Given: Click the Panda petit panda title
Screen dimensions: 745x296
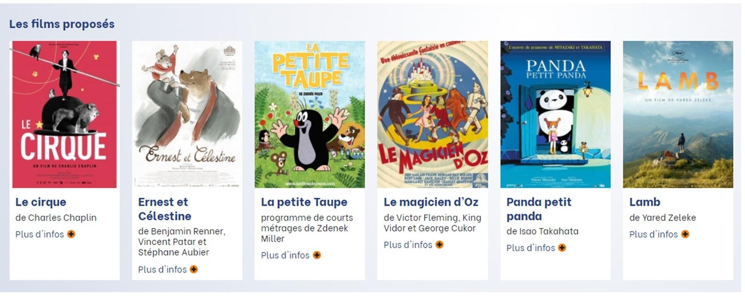Looking at the screenshot, I should [539, 209].
